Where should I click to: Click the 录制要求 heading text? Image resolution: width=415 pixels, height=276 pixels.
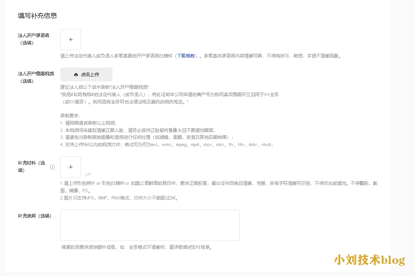click(x=70, y=116)
